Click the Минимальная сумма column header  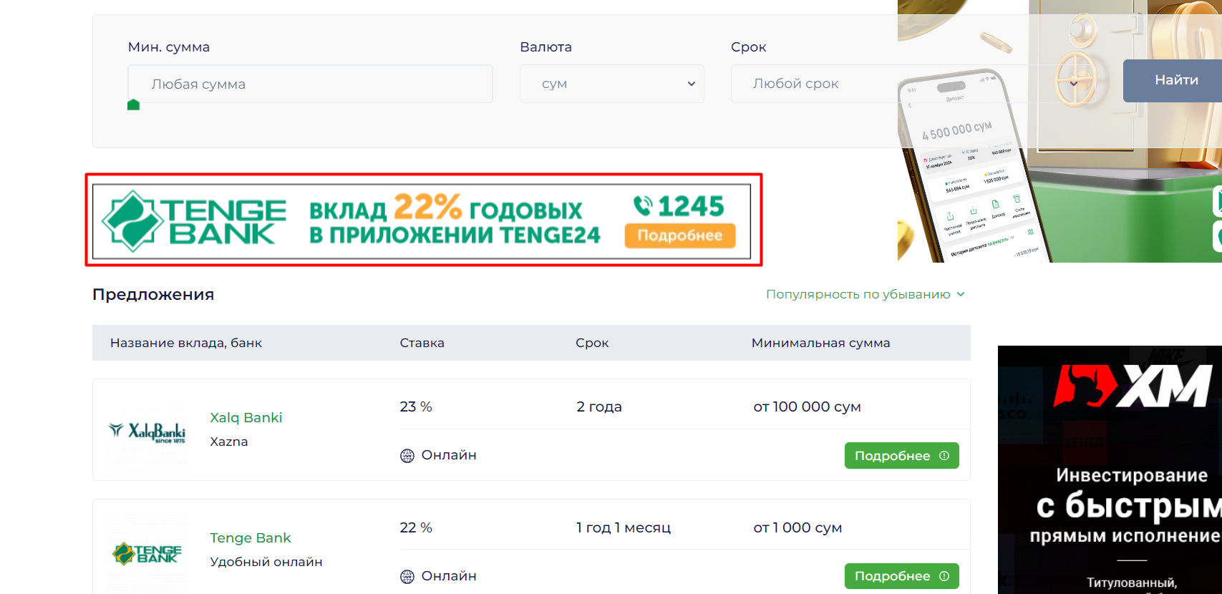click(821, 343)
